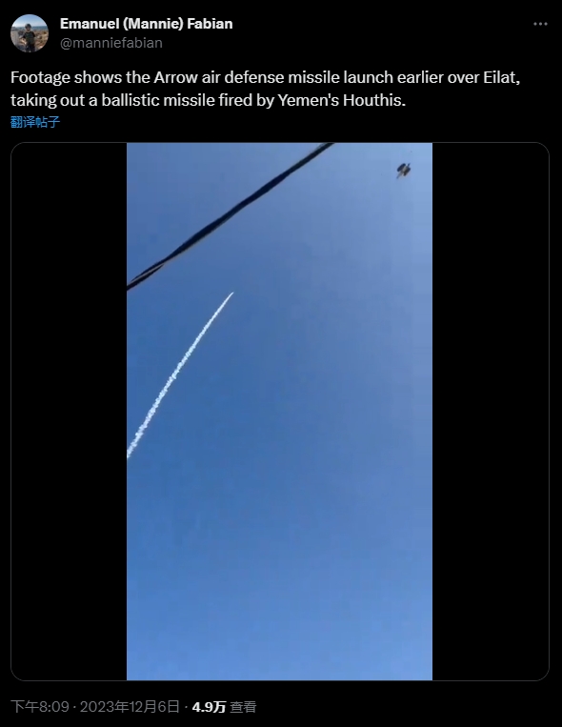Click the bright tip of the missile trail
Viewport: 562px width, 727px height.
230,296
